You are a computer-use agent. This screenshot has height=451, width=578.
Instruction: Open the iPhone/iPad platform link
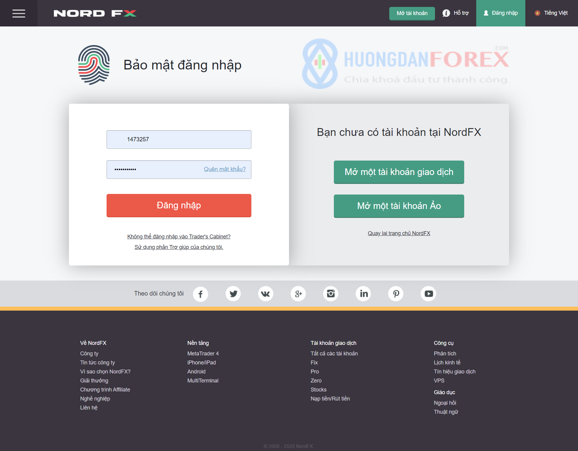pyautogui.click(x=202, y=363)
